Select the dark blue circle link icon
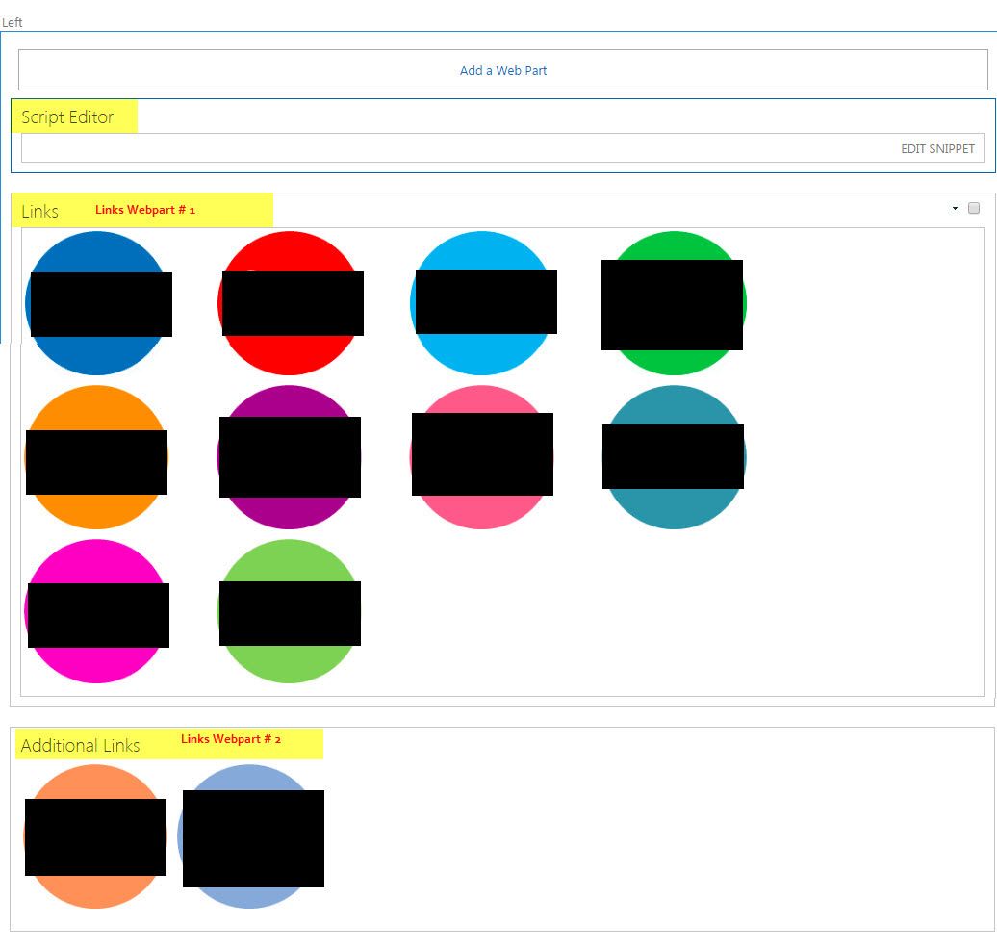The width and height of the screenshot is (997, 950). click(x=98, y=302)
